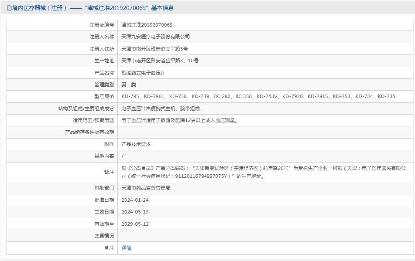
Task: Click the text 电子血压计由便携式主机、腕带组成
Action: click(x=162, y=108)
